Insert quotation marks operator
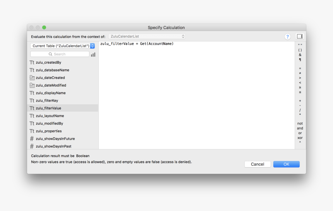This screenshot has height=211, width=333. tap(300, 45)
